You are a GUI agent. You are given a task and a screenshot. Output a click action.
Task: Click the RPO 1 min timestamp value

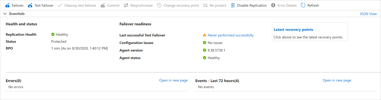(x=79, y=48)
